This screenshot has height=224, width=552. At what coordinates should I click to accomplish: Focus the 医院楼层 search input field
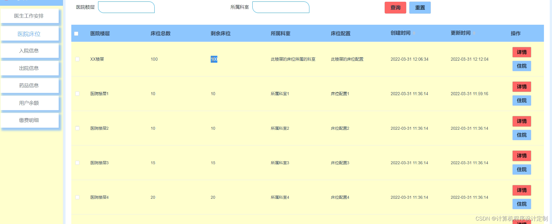pyautogui.click(x=126, y=7)
